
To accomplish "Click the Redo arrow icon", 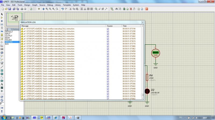I will point(66,9).
